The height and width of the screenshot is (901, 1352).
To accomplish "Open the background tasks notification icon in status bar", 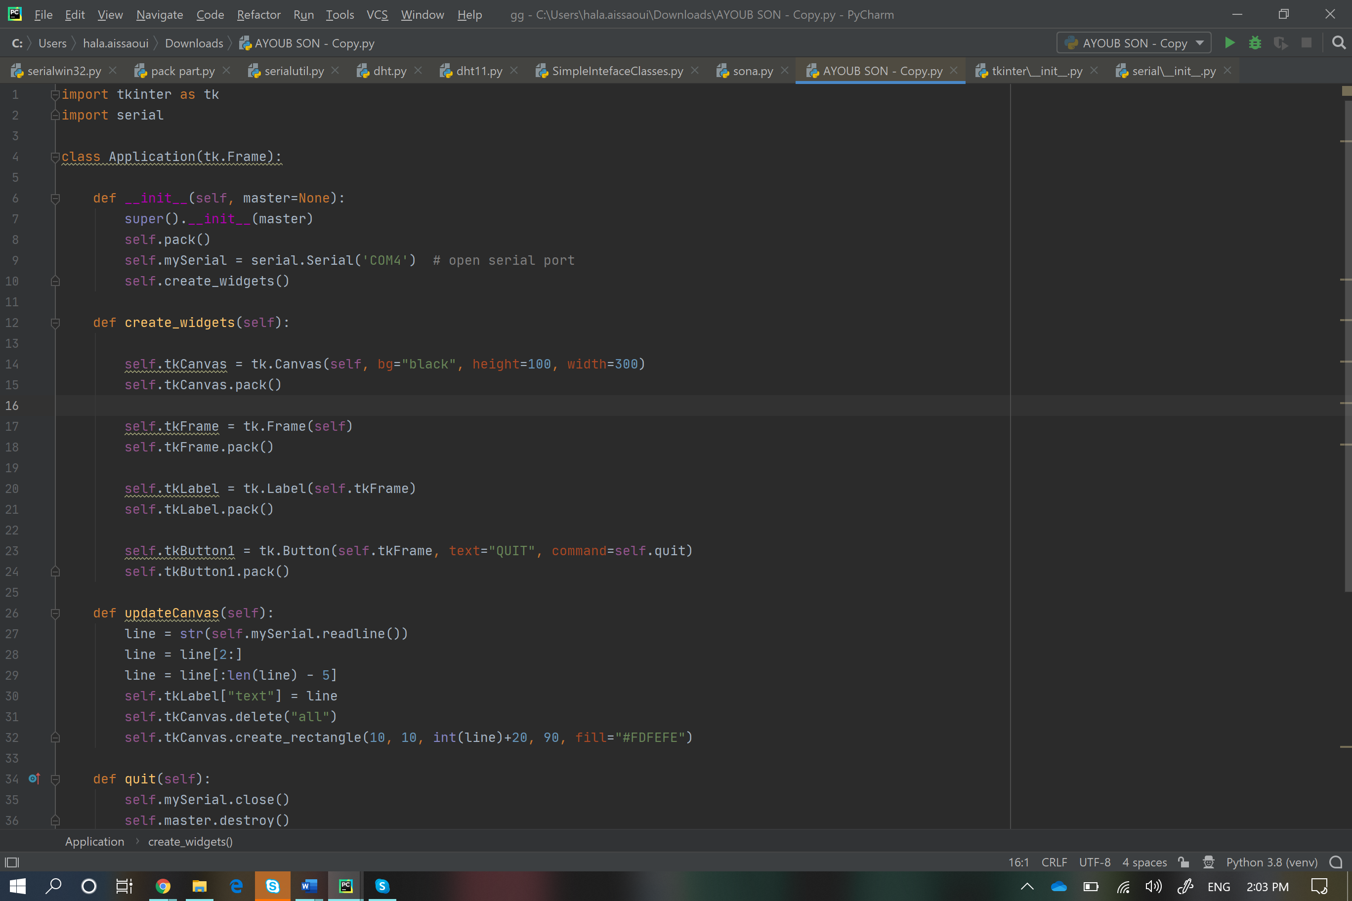I will click(1335, 862).
